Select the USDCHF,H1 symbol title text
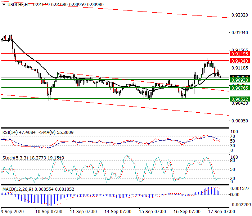Screen dimensions: 252x216 (19, 4)
